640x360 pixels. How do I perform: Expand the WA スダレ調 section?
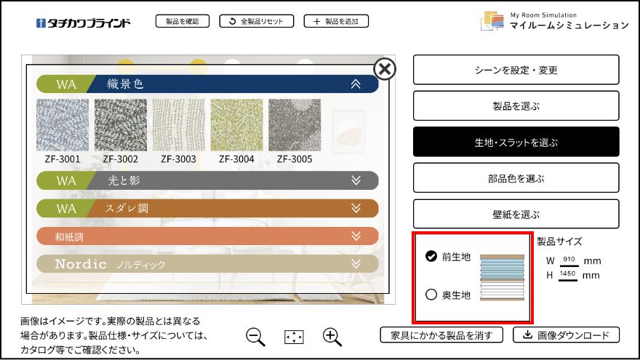(207, 208)
